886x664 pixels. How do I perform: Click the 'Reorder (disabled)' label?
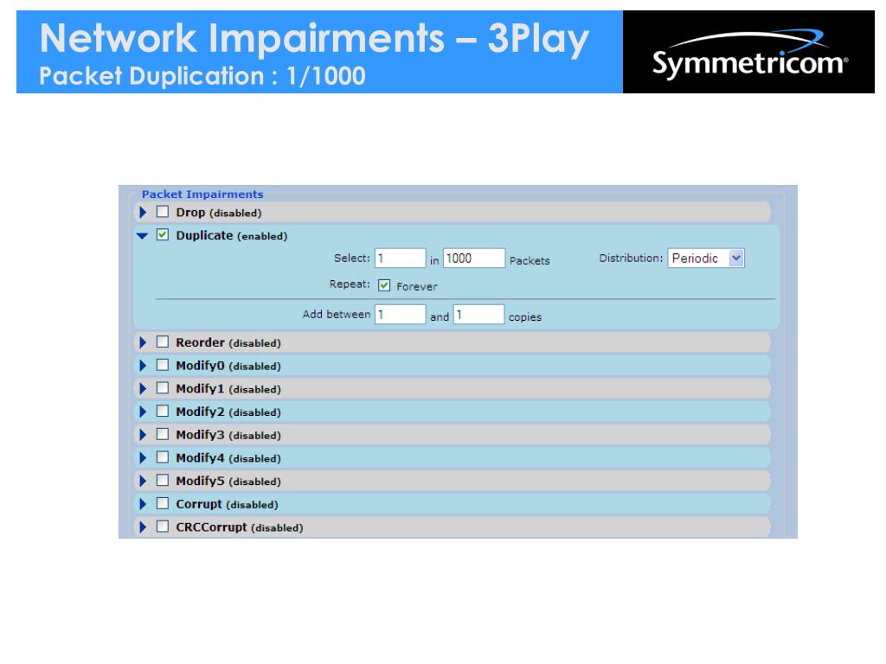pyautogui.click(x=228, y=342)
